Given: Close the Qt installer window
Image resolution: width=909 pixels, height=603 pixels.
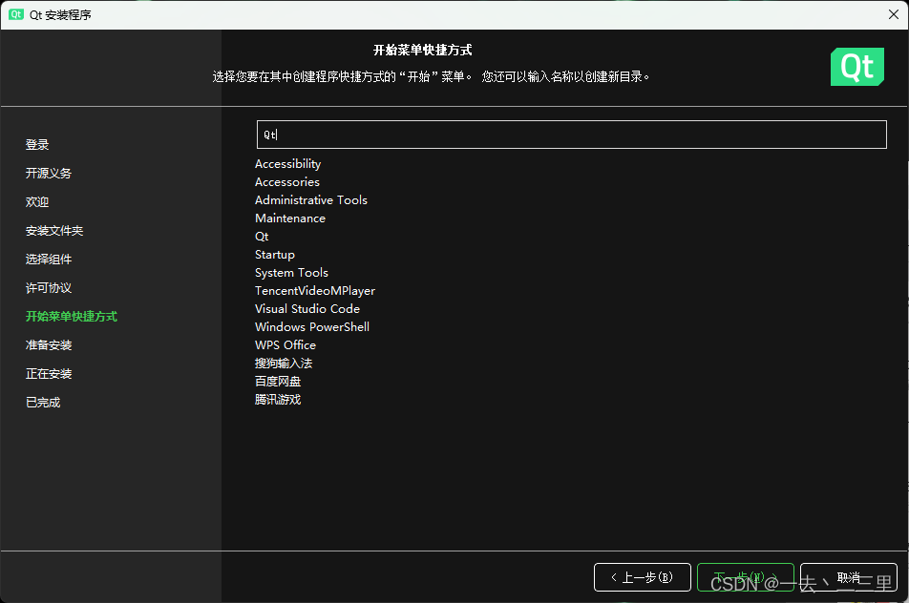Looking at the screenshot, I should (894, 14).
